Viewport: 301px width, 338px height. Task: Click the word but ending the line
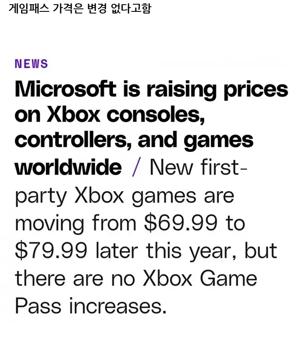pyautogui.click(x=261, y=251)
